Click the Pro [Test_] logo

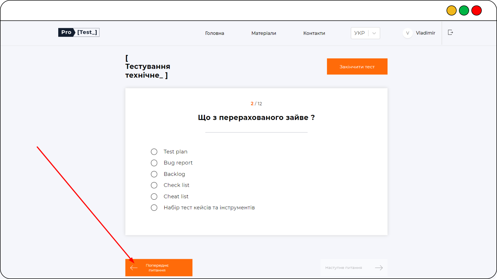click(79, 32)
